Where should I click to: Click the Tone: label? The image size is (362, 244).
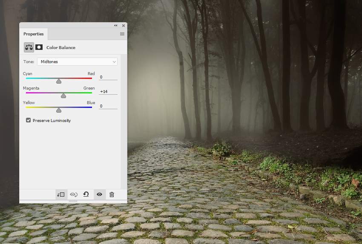pos(29,62)
